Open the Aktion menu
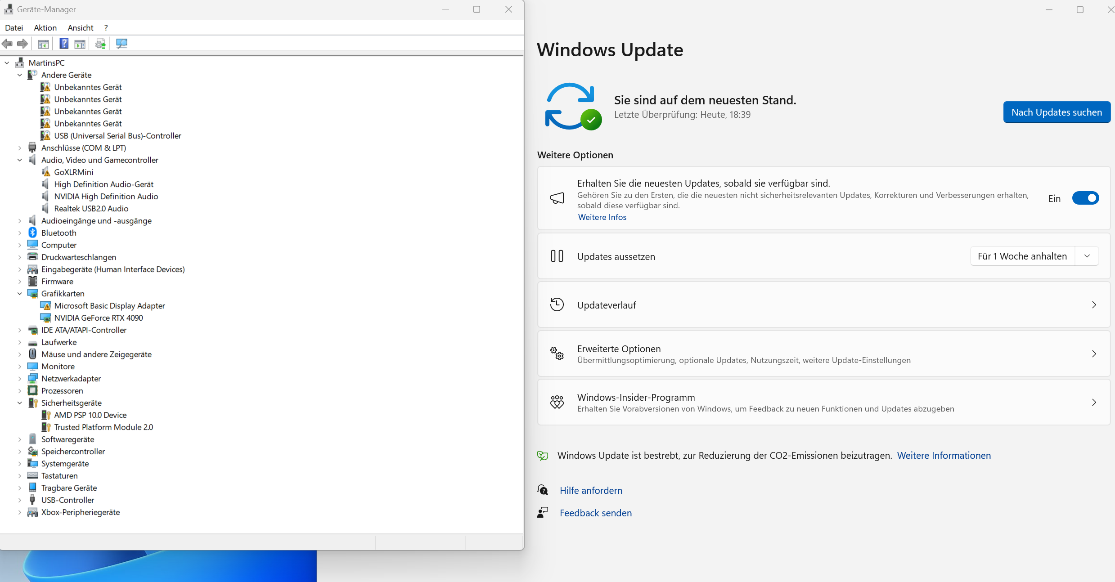Viewport: 1115px width, 582px height. click(45, 27)
